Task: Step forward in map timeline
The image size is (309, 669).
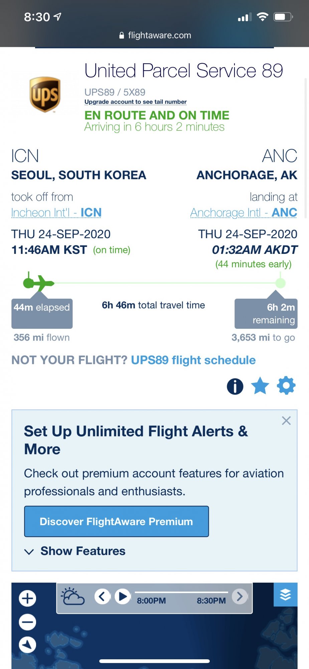Action: tap(240, 596)
